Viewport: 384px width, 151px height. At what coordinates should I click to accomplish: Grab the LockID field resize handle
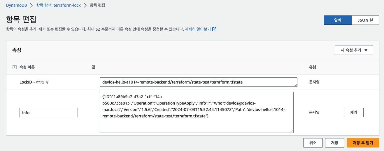(295, 85)
